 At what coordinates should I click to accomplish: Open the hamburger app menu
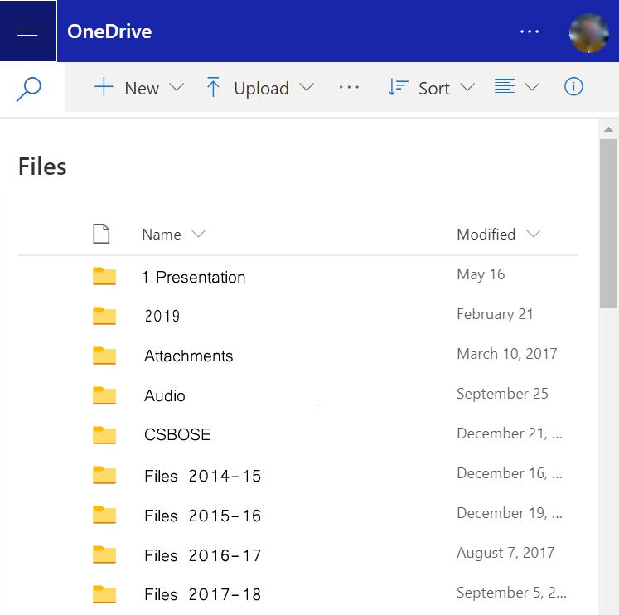pos(27,31)
